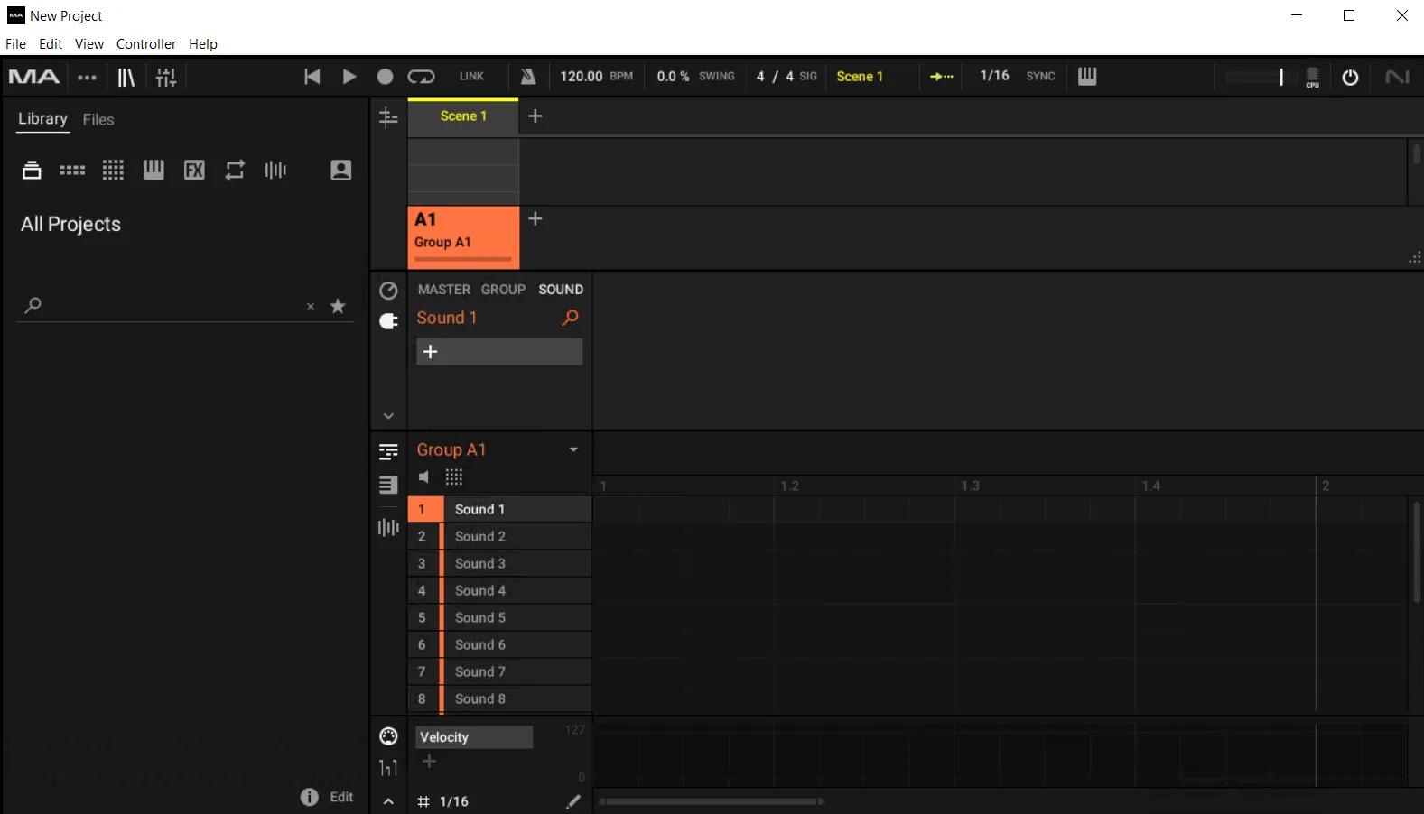The width and height of the screenshot is (1424, 814).
Task: Open the Sampling editor waveform icon
Action: tap(388, 527)
